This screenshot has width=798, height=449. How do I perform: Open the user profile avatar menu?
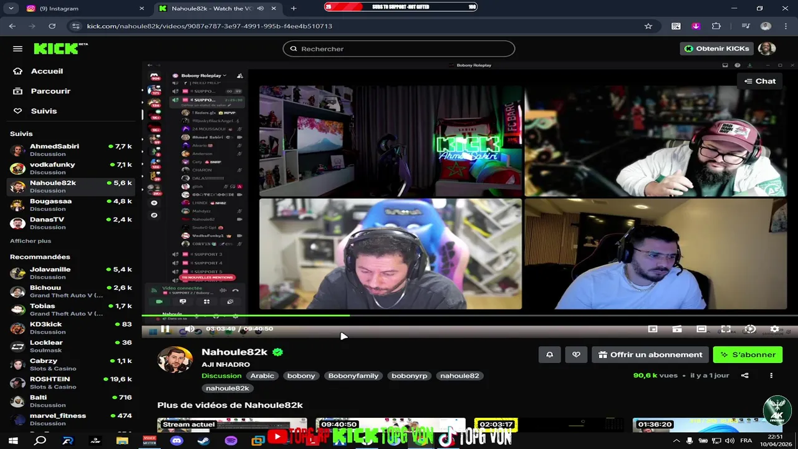click(767, 49)
